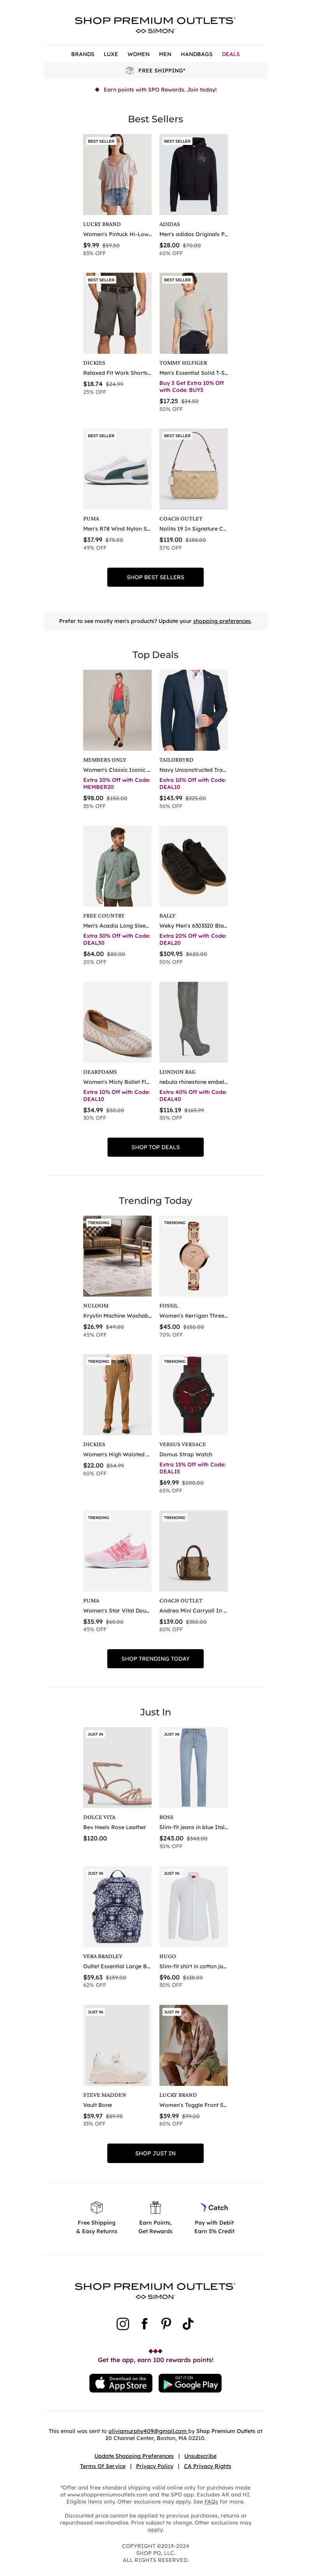
Task: Click the Shop Top Deals button
Action: (x=155, y=1147)
